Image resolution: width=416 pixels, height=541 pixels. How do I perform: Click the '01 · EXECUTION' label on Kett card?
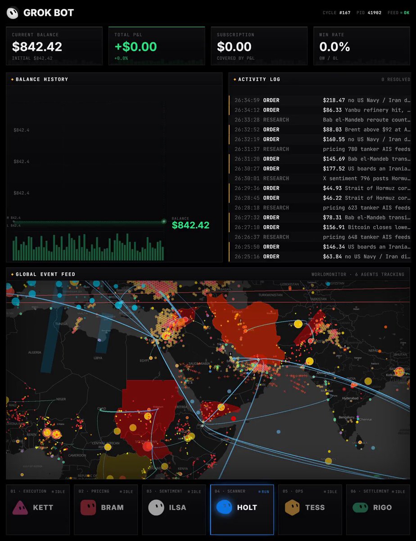pos(28,491)
